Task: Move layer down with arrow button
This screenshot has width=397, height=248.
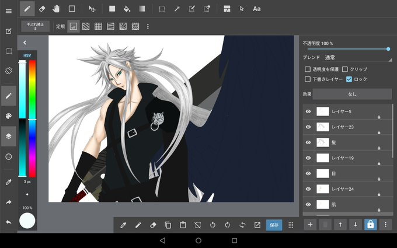Action: coord(356,225)
